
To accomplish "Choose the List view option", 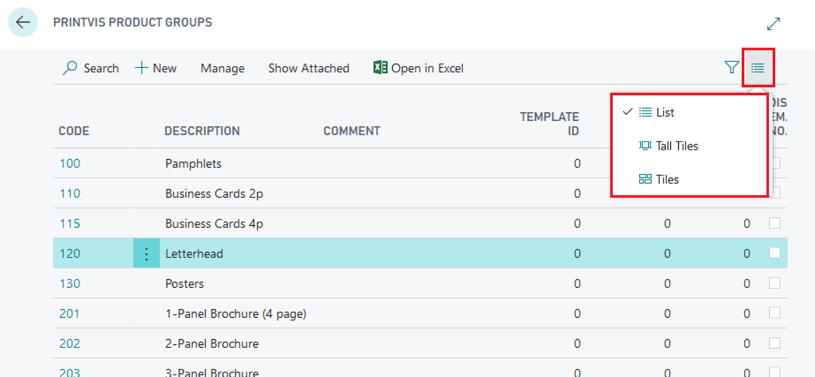I will click(x=665, y=112).
